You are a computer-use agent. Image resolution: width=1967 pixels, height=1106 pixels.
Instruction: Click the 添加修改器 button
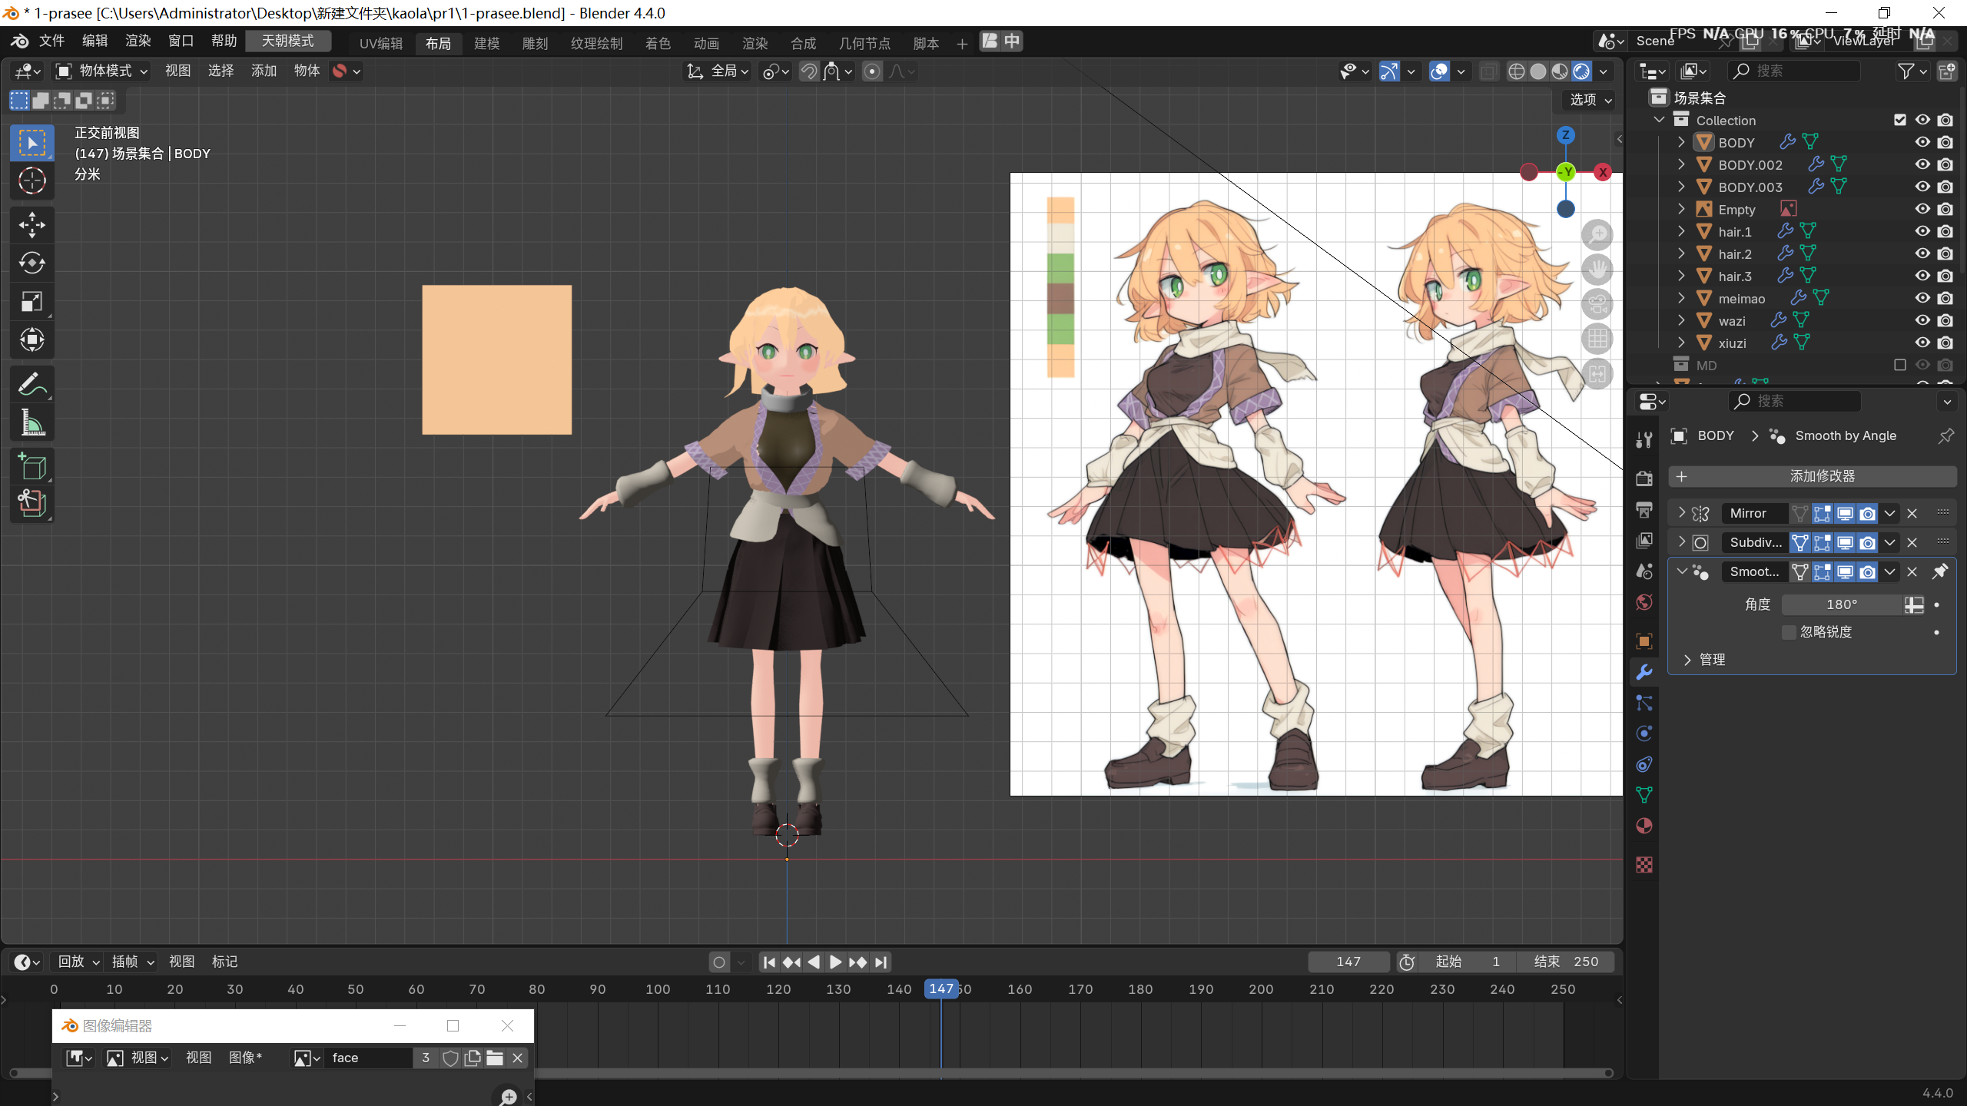1812,476
